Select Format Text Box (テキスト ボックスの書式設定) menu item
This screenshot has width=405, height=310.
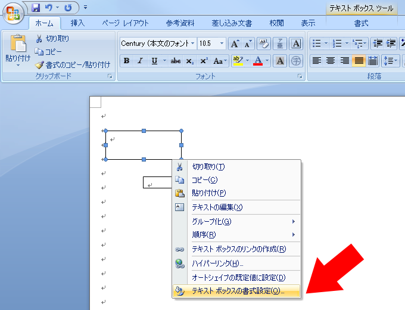(x=238, y=291)
